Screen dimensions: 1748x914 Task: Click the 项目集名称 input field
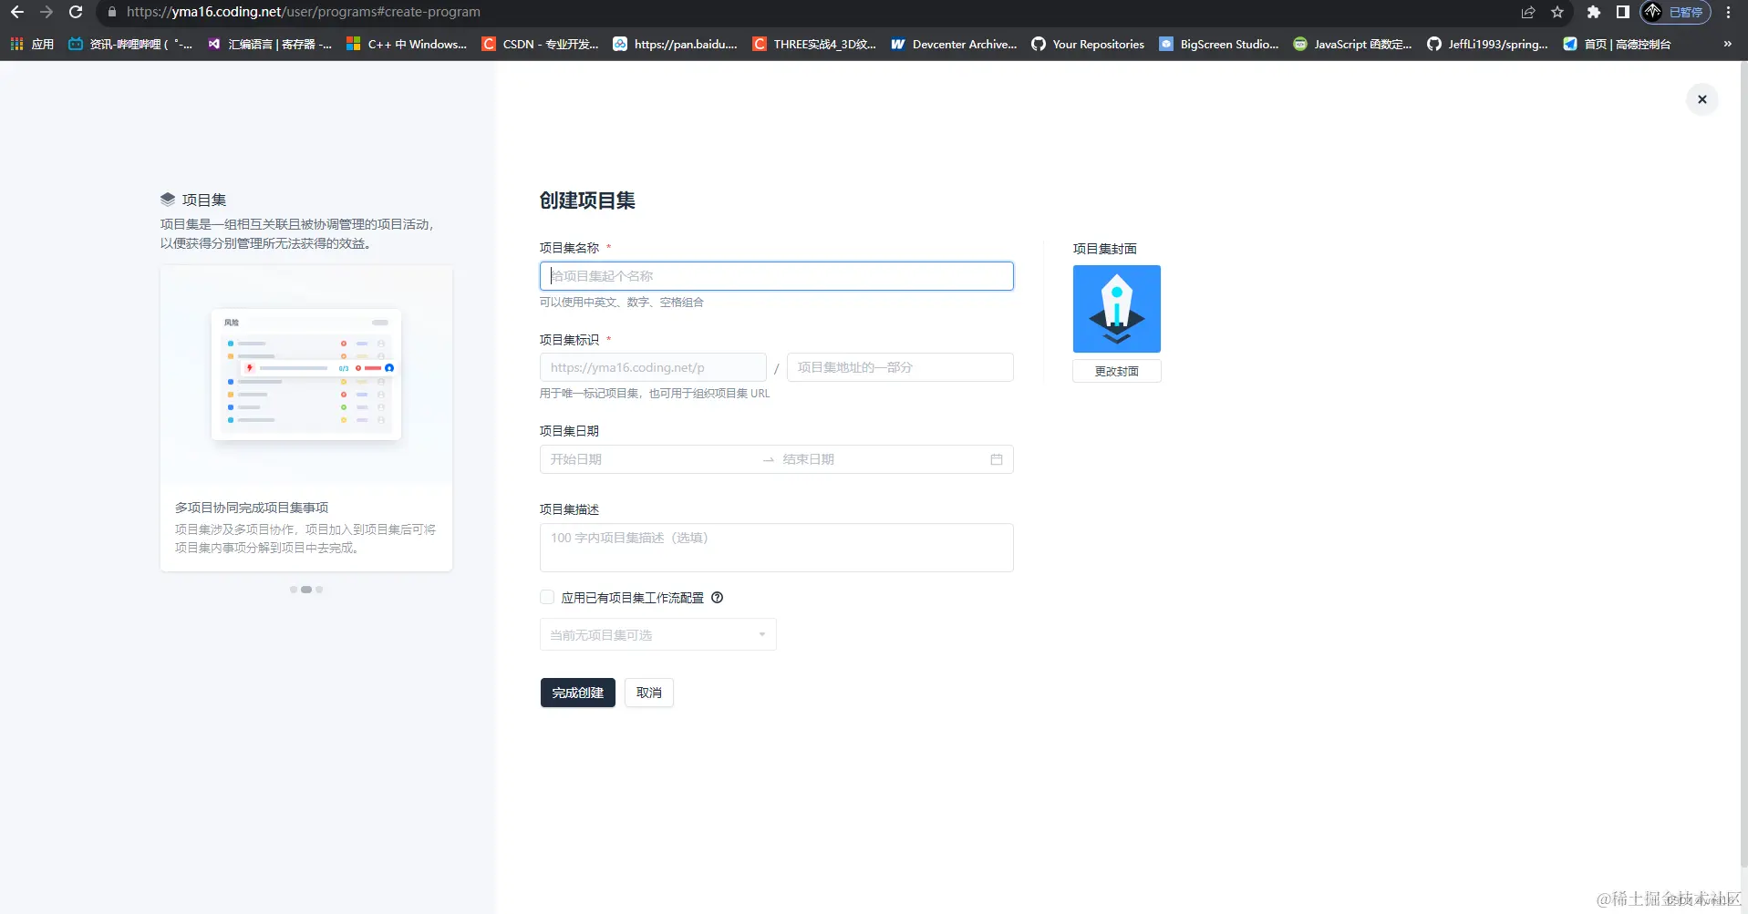click(x=775, y=275)
